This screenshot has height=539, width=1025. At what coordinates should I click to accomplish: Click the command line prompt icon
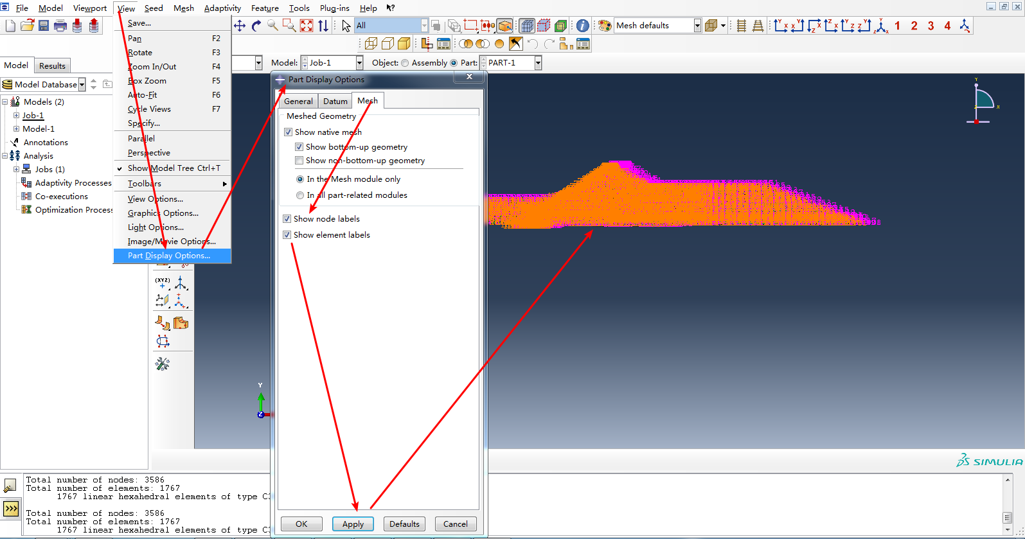point(11,509)
